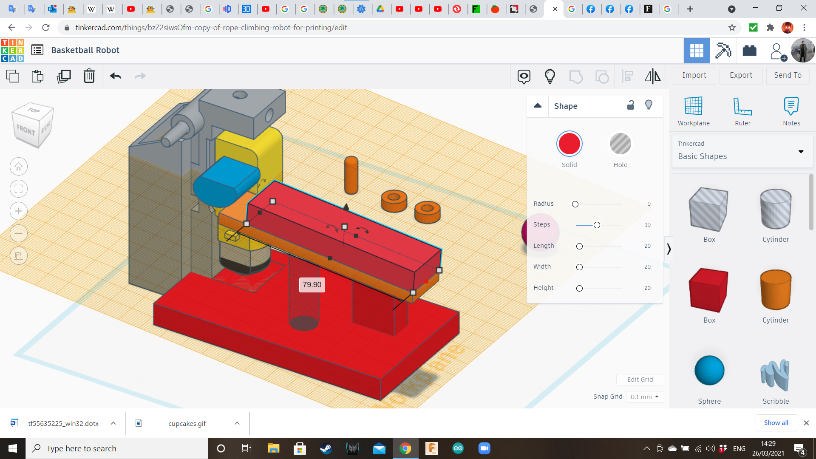
Task: Click the Fit all in view icon
Action: click(x=19, y=189)
